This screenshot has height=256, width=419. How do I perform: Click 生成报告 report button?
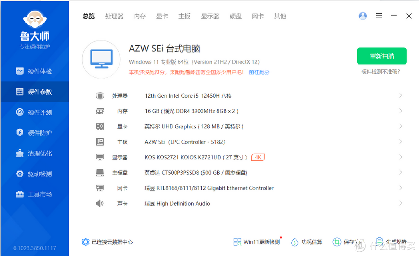click(391, 242)
